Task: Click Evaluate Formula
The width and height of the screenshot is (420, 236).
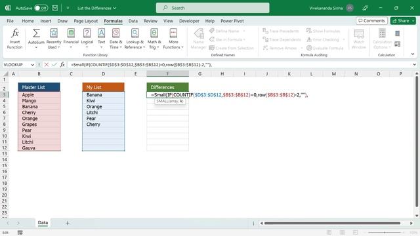Action: 325,48
